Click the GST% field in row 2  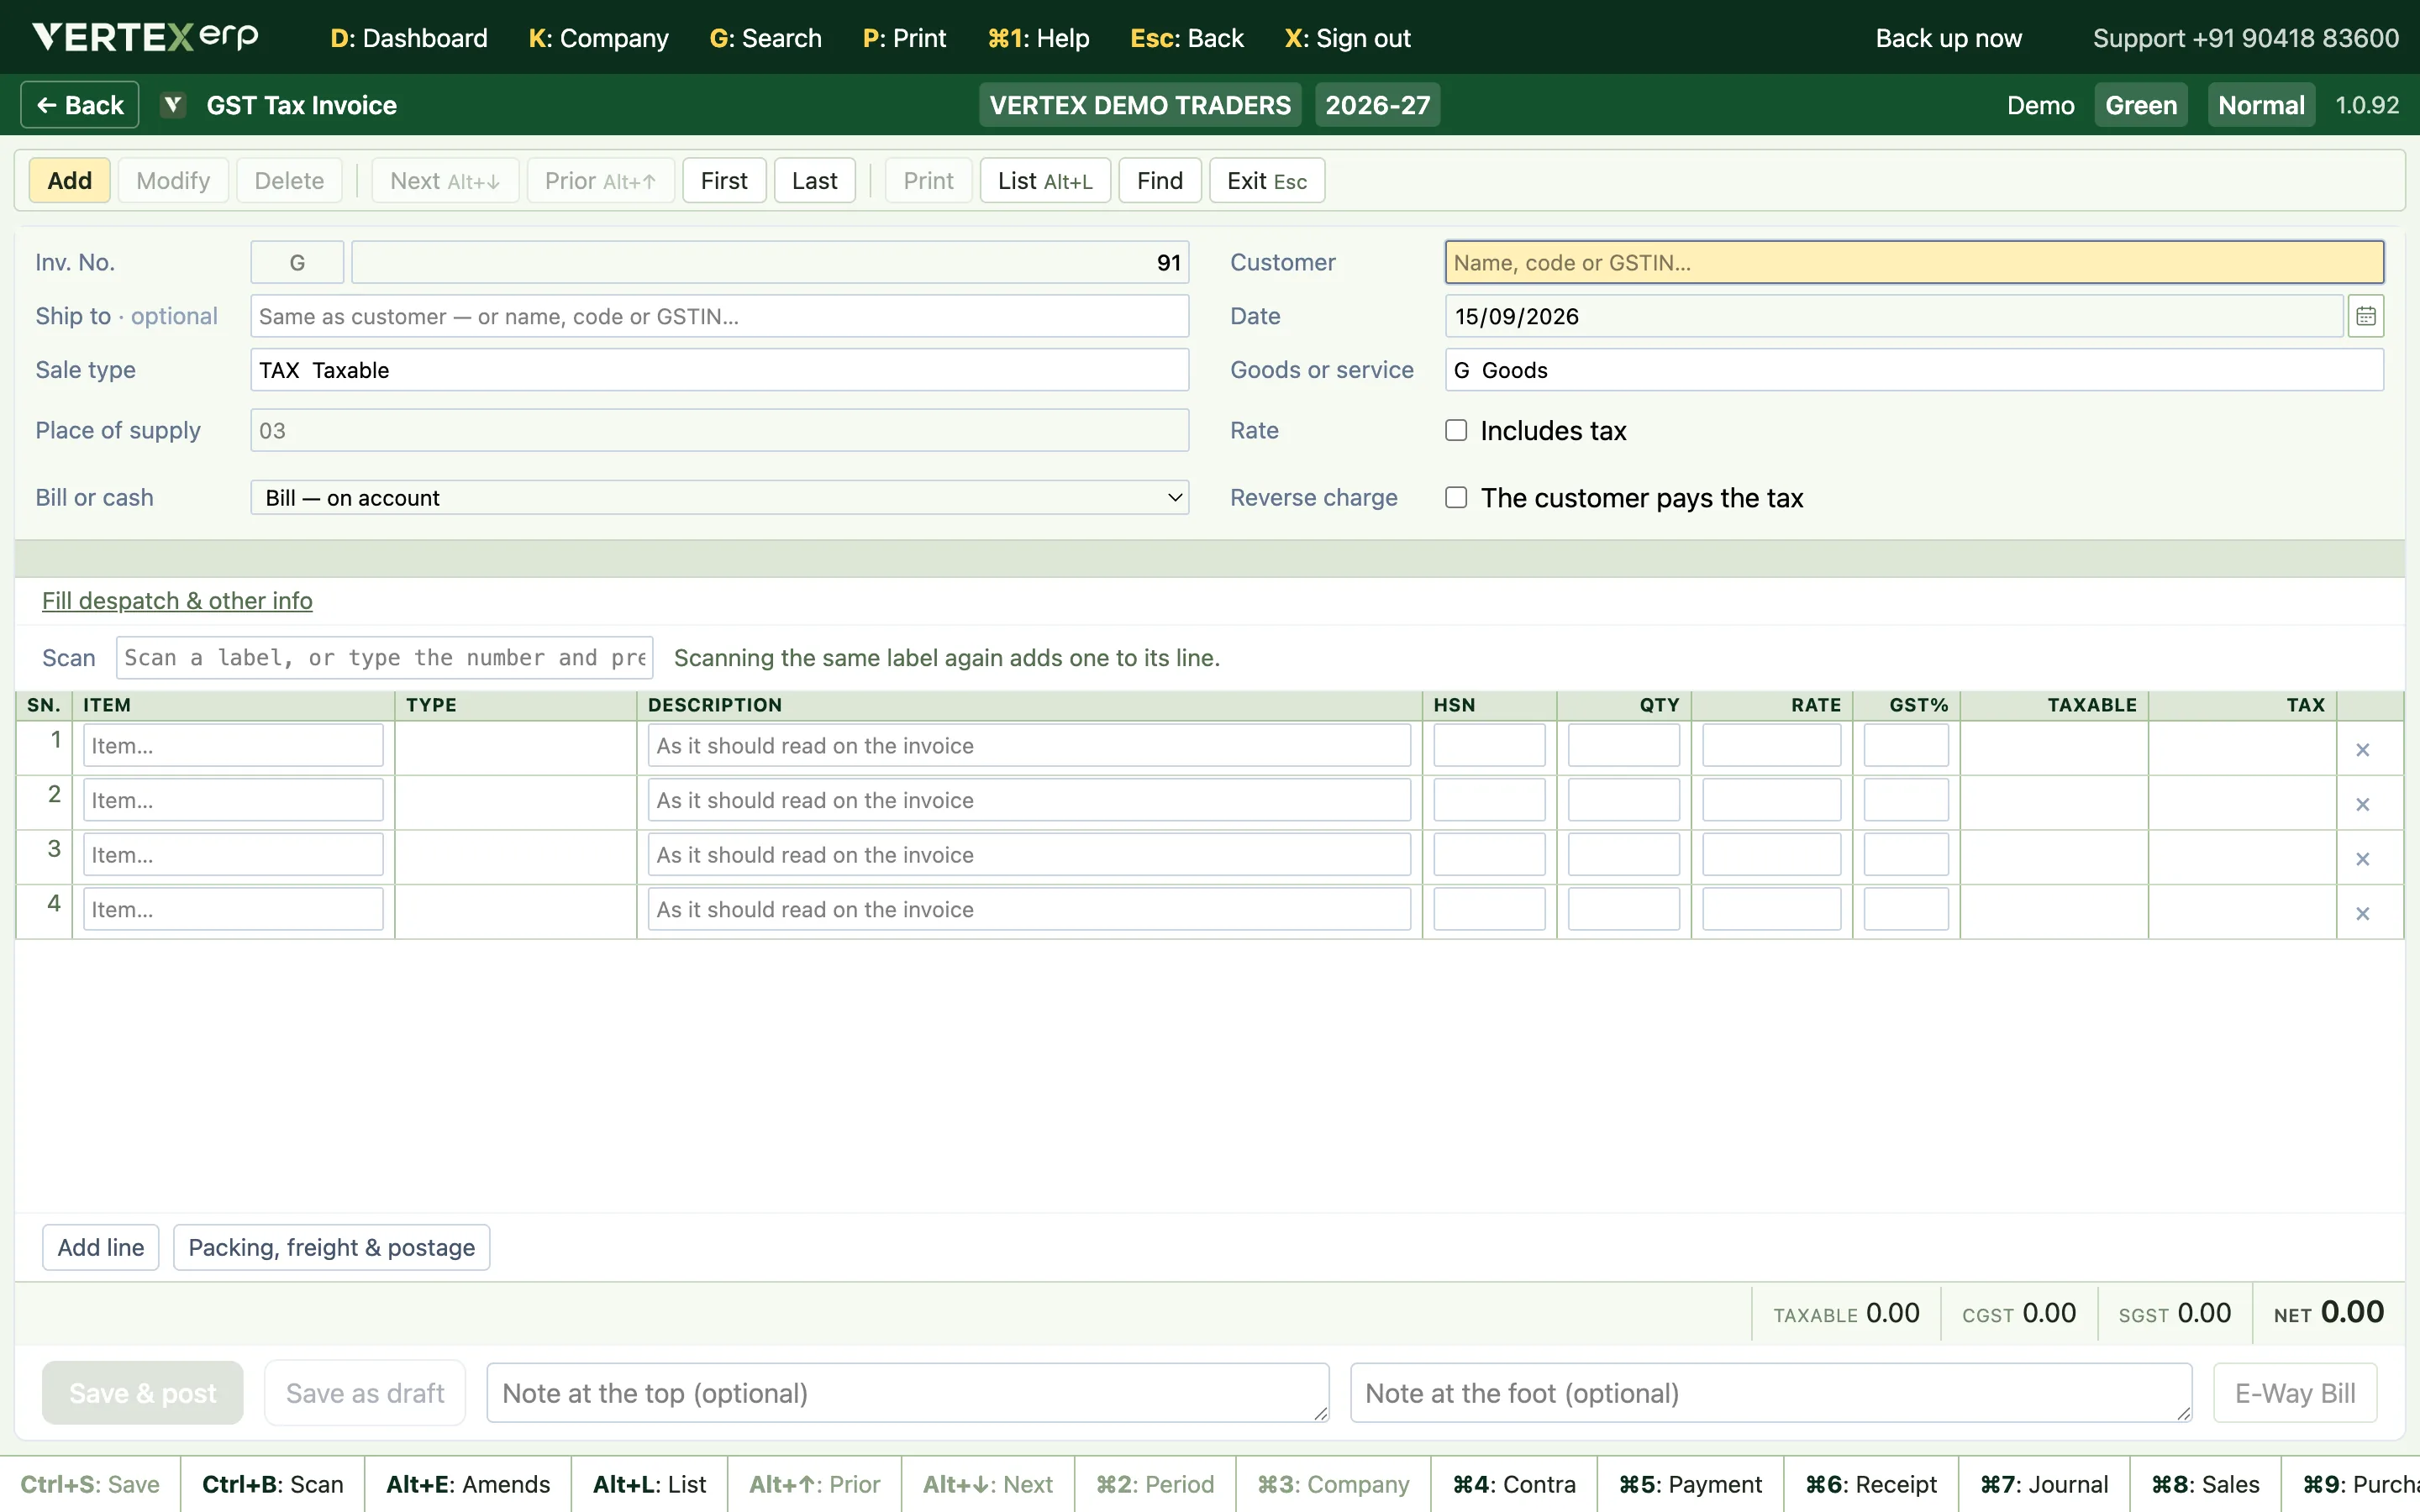click(1906, 800)
